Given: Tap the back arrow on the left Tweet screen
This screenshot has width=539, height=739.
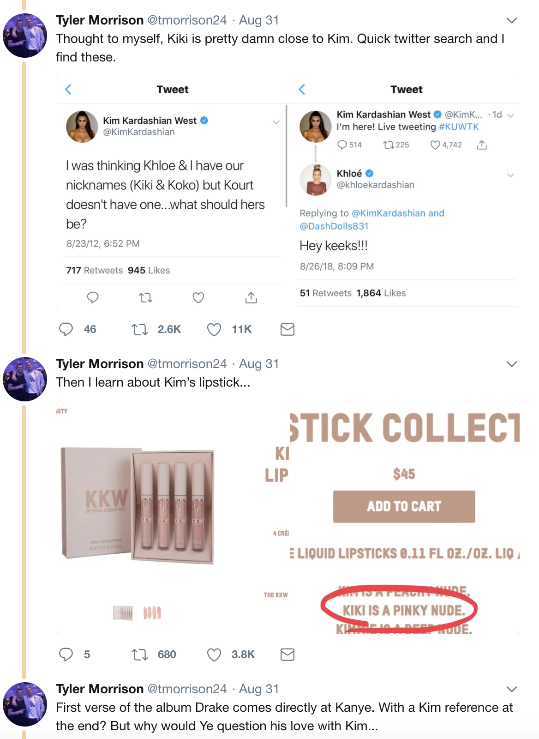Looking at the screenshot, I should tap(68, 90).
